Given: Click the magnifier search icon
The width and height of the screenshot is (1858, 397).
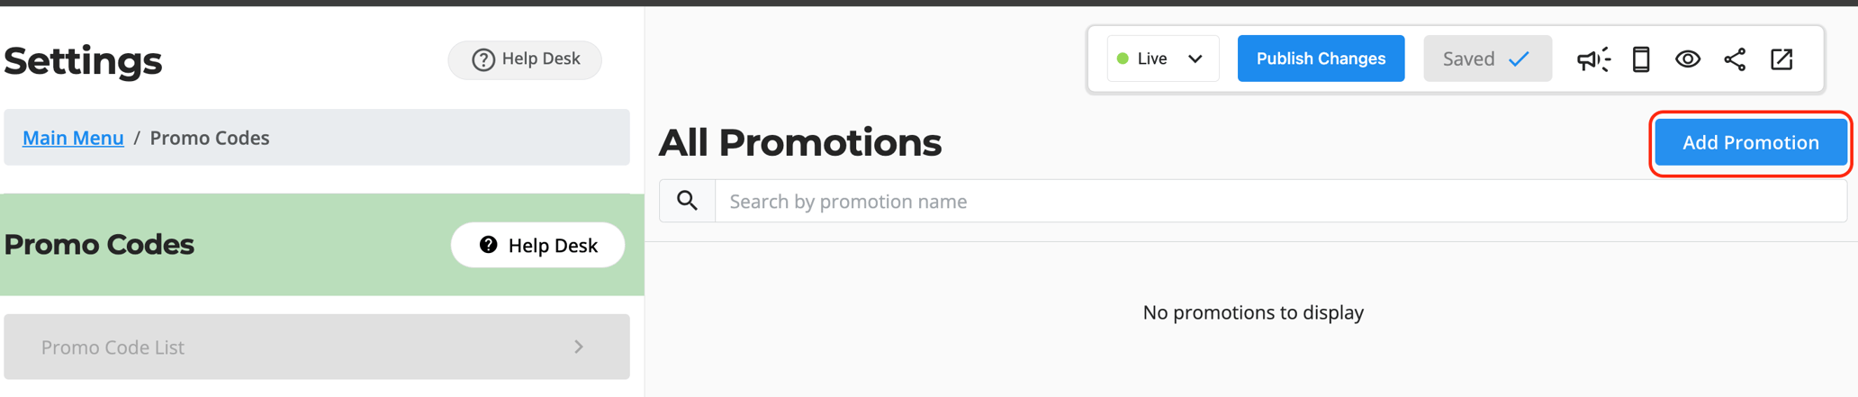Looking at the screenshot, I should click(688, 201).
